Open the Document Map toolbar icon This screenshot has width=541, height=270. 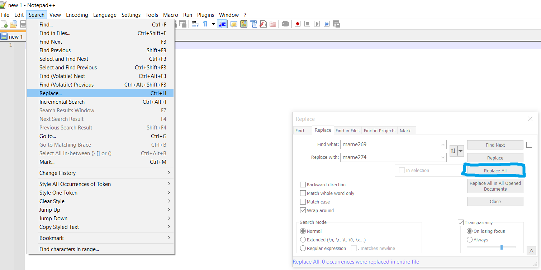pos(244,24)
